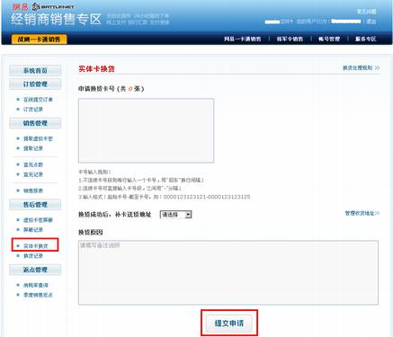Open 换货记录 in sidebar
This screenshot has width=393, height=337.
[33, 256]
